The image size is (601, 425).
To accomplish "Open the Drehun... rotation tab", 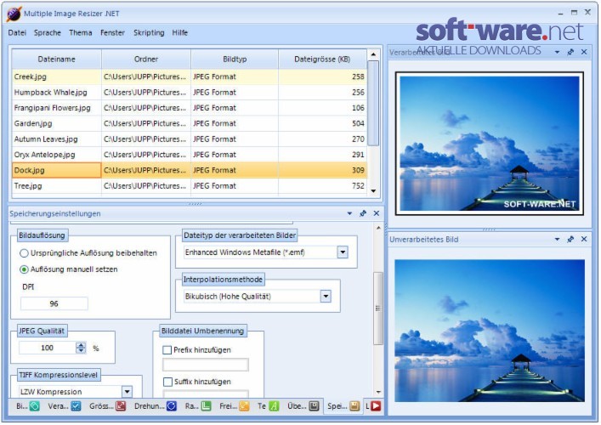I will (156, 405).
